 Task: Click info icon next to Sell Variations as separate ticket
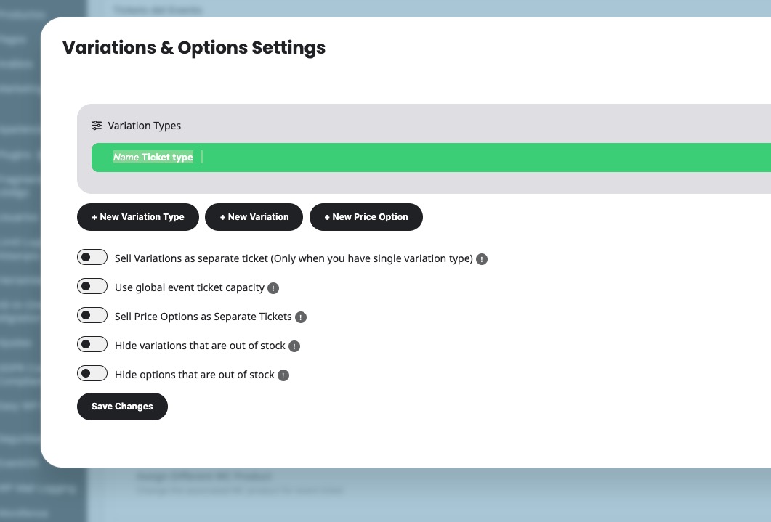pyautogui.click(x=482, y=259)
